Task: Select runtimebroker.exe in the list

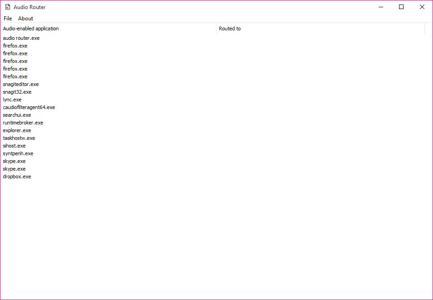Action: (x=23, y=123)
